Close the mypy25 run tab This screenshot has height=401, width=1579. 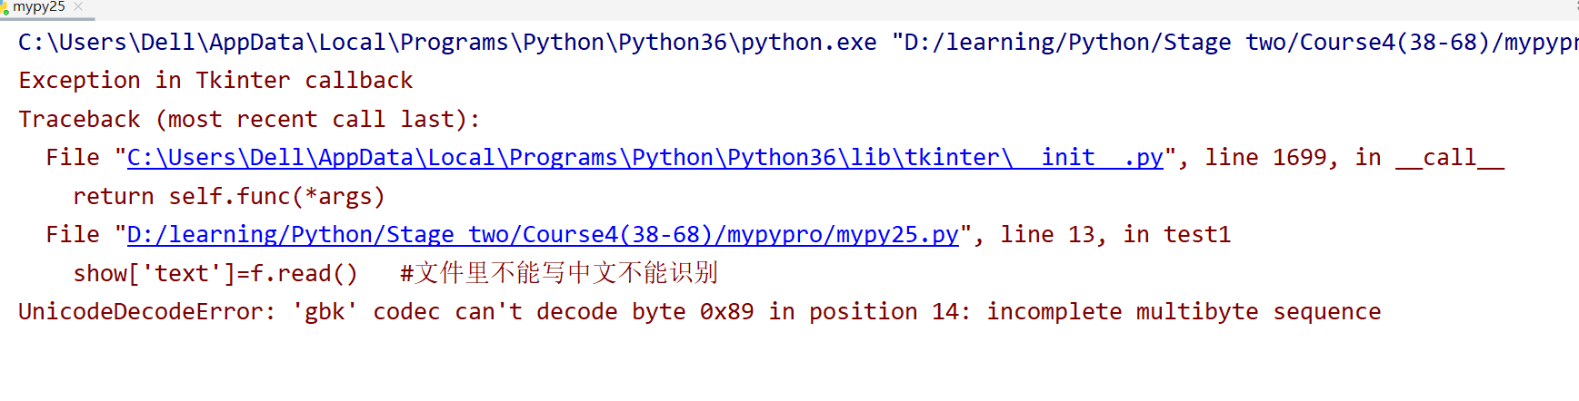[78, 7]
